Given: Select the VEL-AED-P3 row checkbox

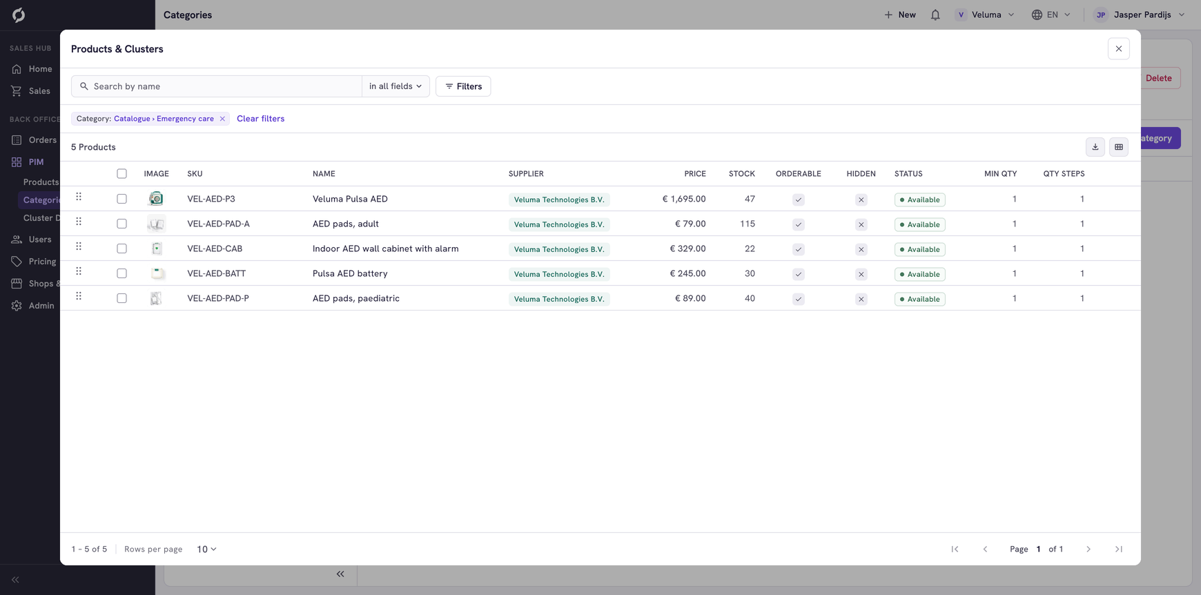Looking at the screenshot, I should tap(121, 199).
